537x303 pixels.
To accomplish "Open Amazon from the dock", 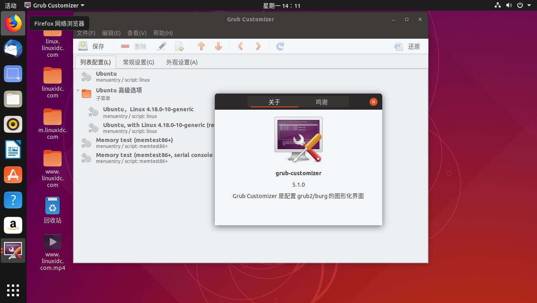I will click(x=13, y=225).
